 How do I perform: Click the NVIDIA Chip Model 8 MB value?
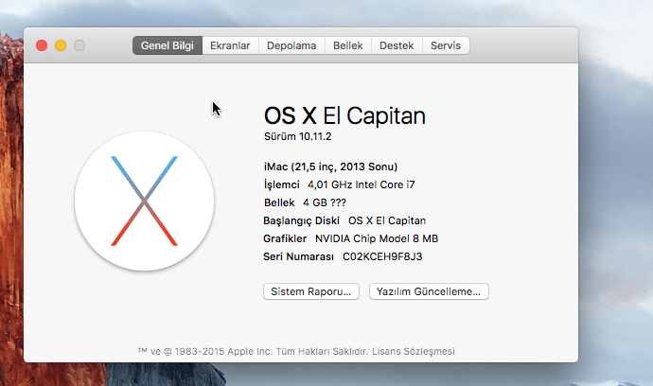click(377, 238)
